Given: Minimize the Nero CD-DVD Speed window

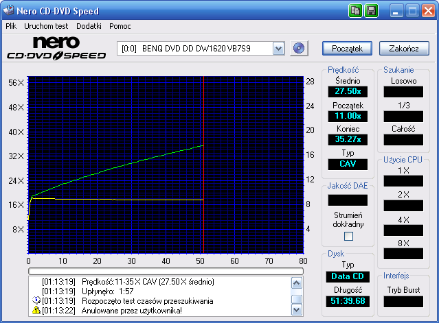Looking at the screenshot, I should pos(396,11).
